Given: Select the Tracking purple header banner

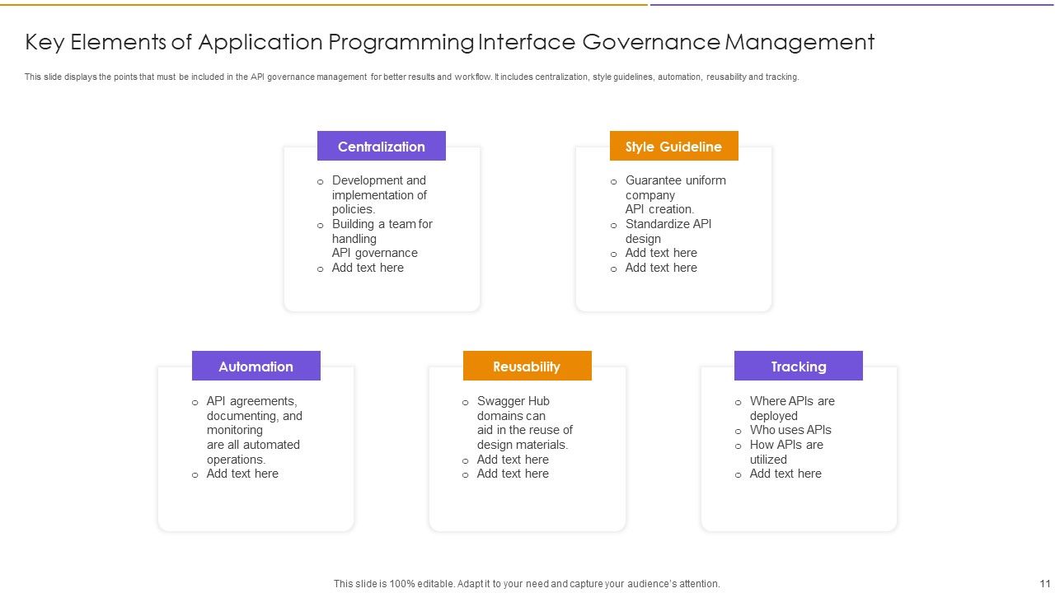Looking at the screenshot, I should pos(798,366).
